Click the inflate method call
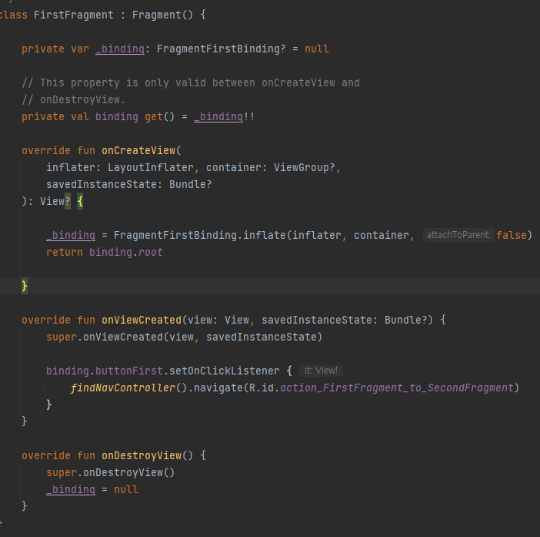The width and height of the screenshot is (540, 537). point(265,235)
